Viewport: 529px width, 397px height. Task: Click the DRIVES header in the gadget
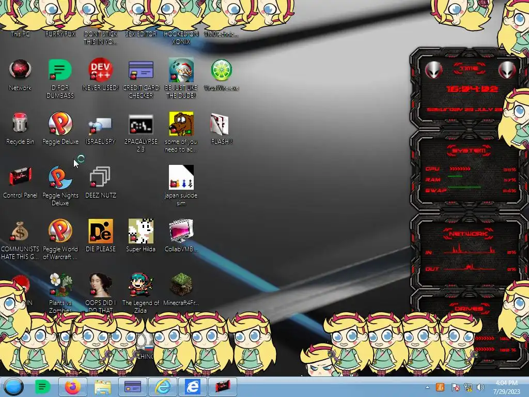[x=468, y=309]
